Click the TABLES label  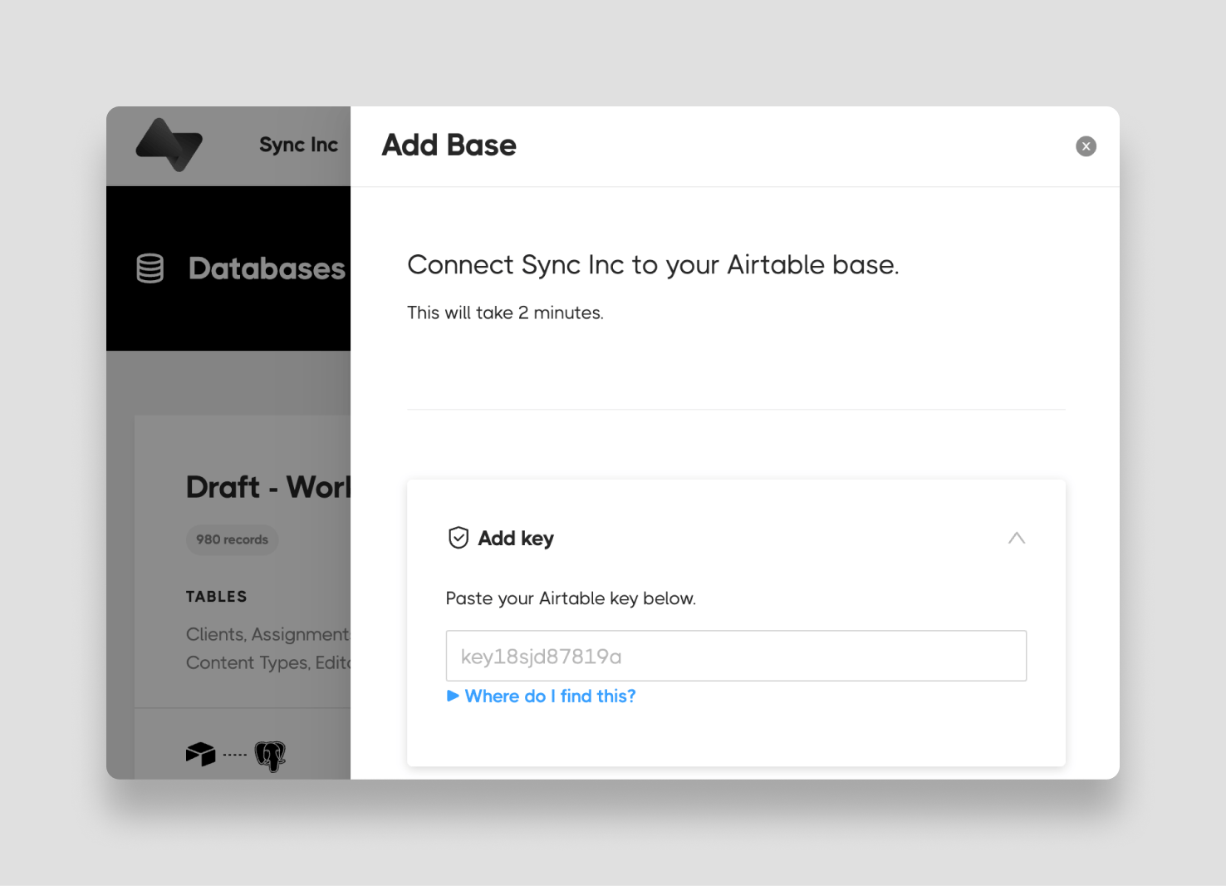[x=216, y=597]
